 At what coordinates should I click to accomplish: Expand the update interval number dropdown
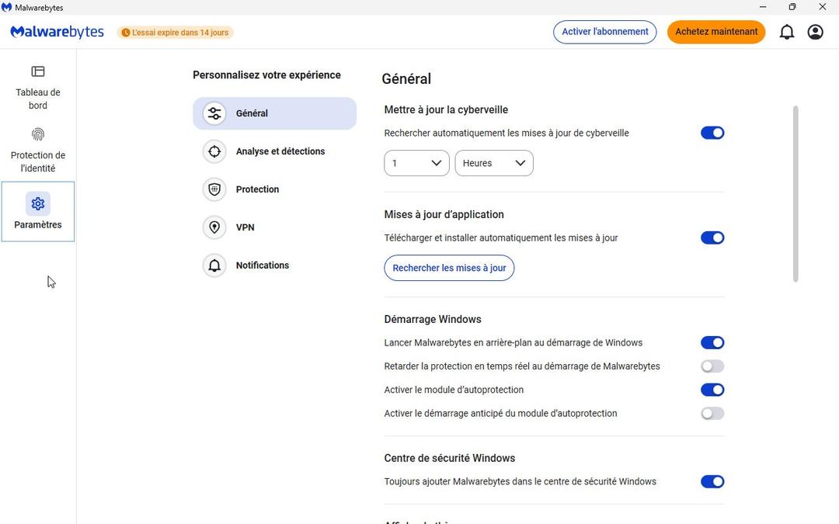(x=416, y=163)
